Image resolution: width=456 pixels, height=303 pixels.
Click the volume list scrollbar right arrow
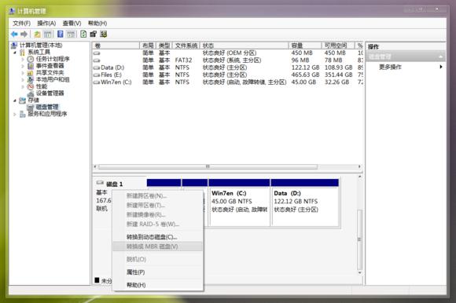point(359,166)
